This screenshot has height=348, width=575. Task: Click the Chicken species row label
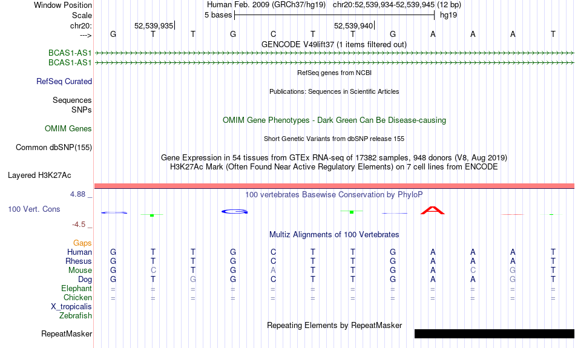(x=77, y=297)
